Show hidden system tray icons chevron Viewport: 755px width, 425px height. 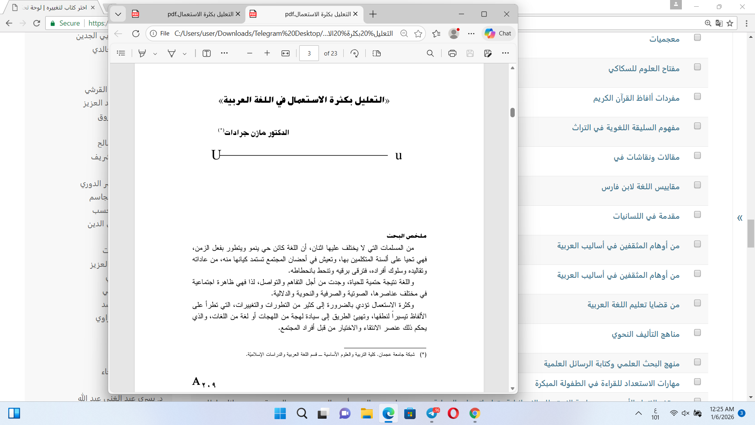tap(639, 413)
